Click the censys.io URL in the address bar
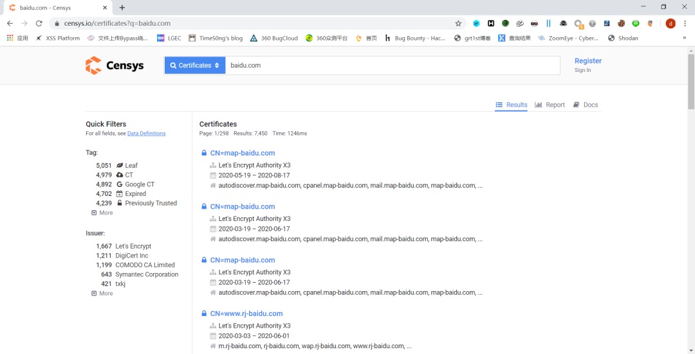 click(x=118, y=24)
